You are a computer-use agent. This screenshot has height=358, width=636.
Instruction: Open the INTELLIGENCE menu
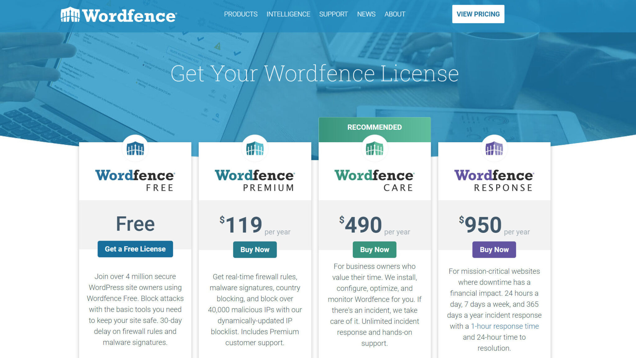click(x=288, y=14)
